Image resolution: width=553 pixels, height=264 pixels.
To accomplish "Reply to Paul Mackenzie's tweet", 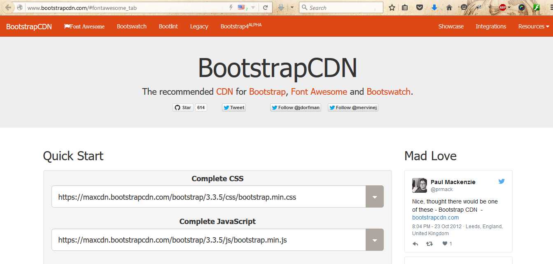I will [415, 244].
